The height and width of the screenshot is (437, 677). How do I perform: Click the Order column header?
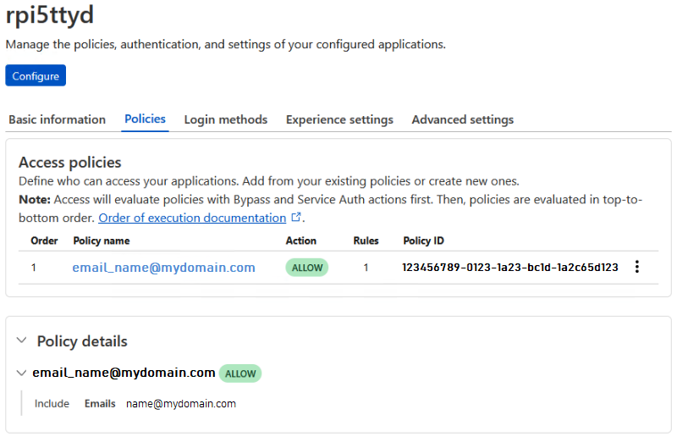point(44,241)
